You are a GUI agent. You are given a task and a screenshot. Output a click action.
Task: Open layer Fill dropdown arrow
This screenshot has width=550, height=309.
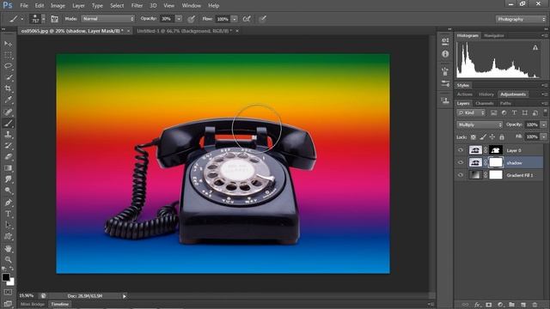(544, 136)
